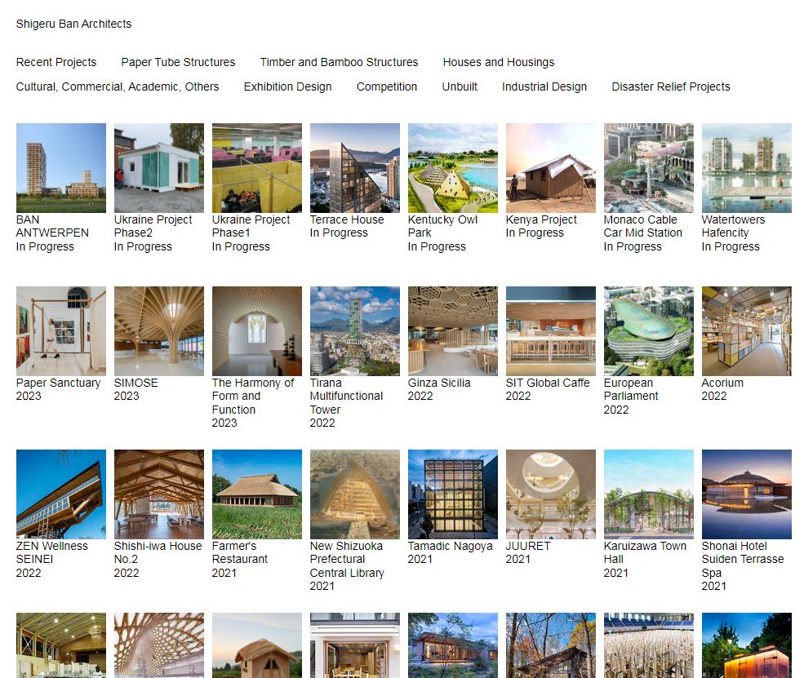The height and width of the screenshot is (678, 804).
Task: View Tirana Multifunctional Tower thumbnail
Action: (355, 331)
